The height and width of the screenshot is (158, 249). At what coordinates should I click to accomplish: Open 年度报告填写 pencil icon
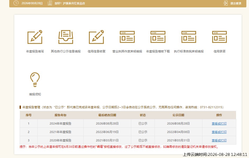point(35,37)
